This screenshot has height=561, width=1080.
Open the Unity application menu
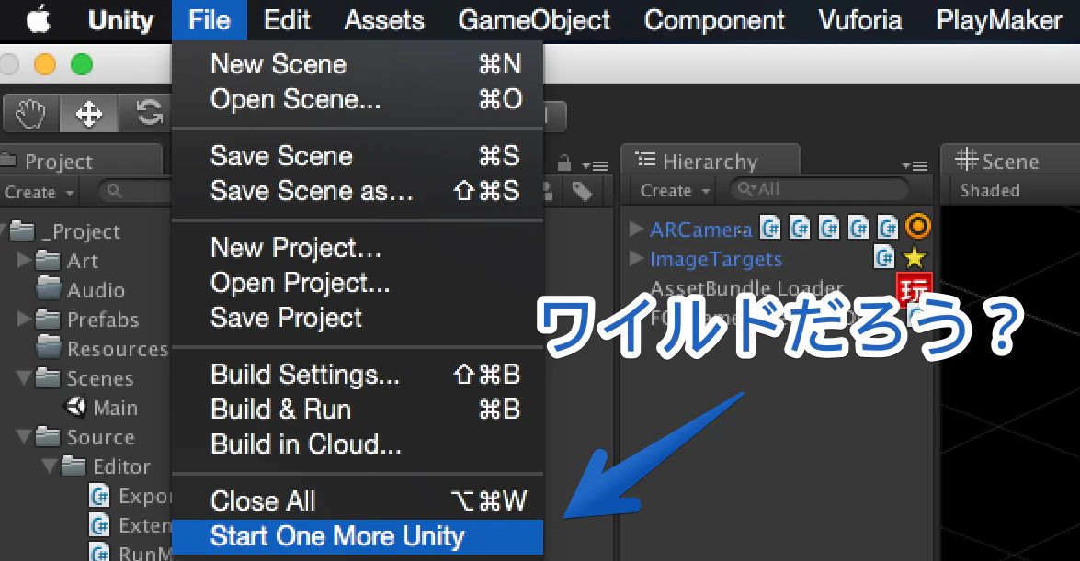120,20
